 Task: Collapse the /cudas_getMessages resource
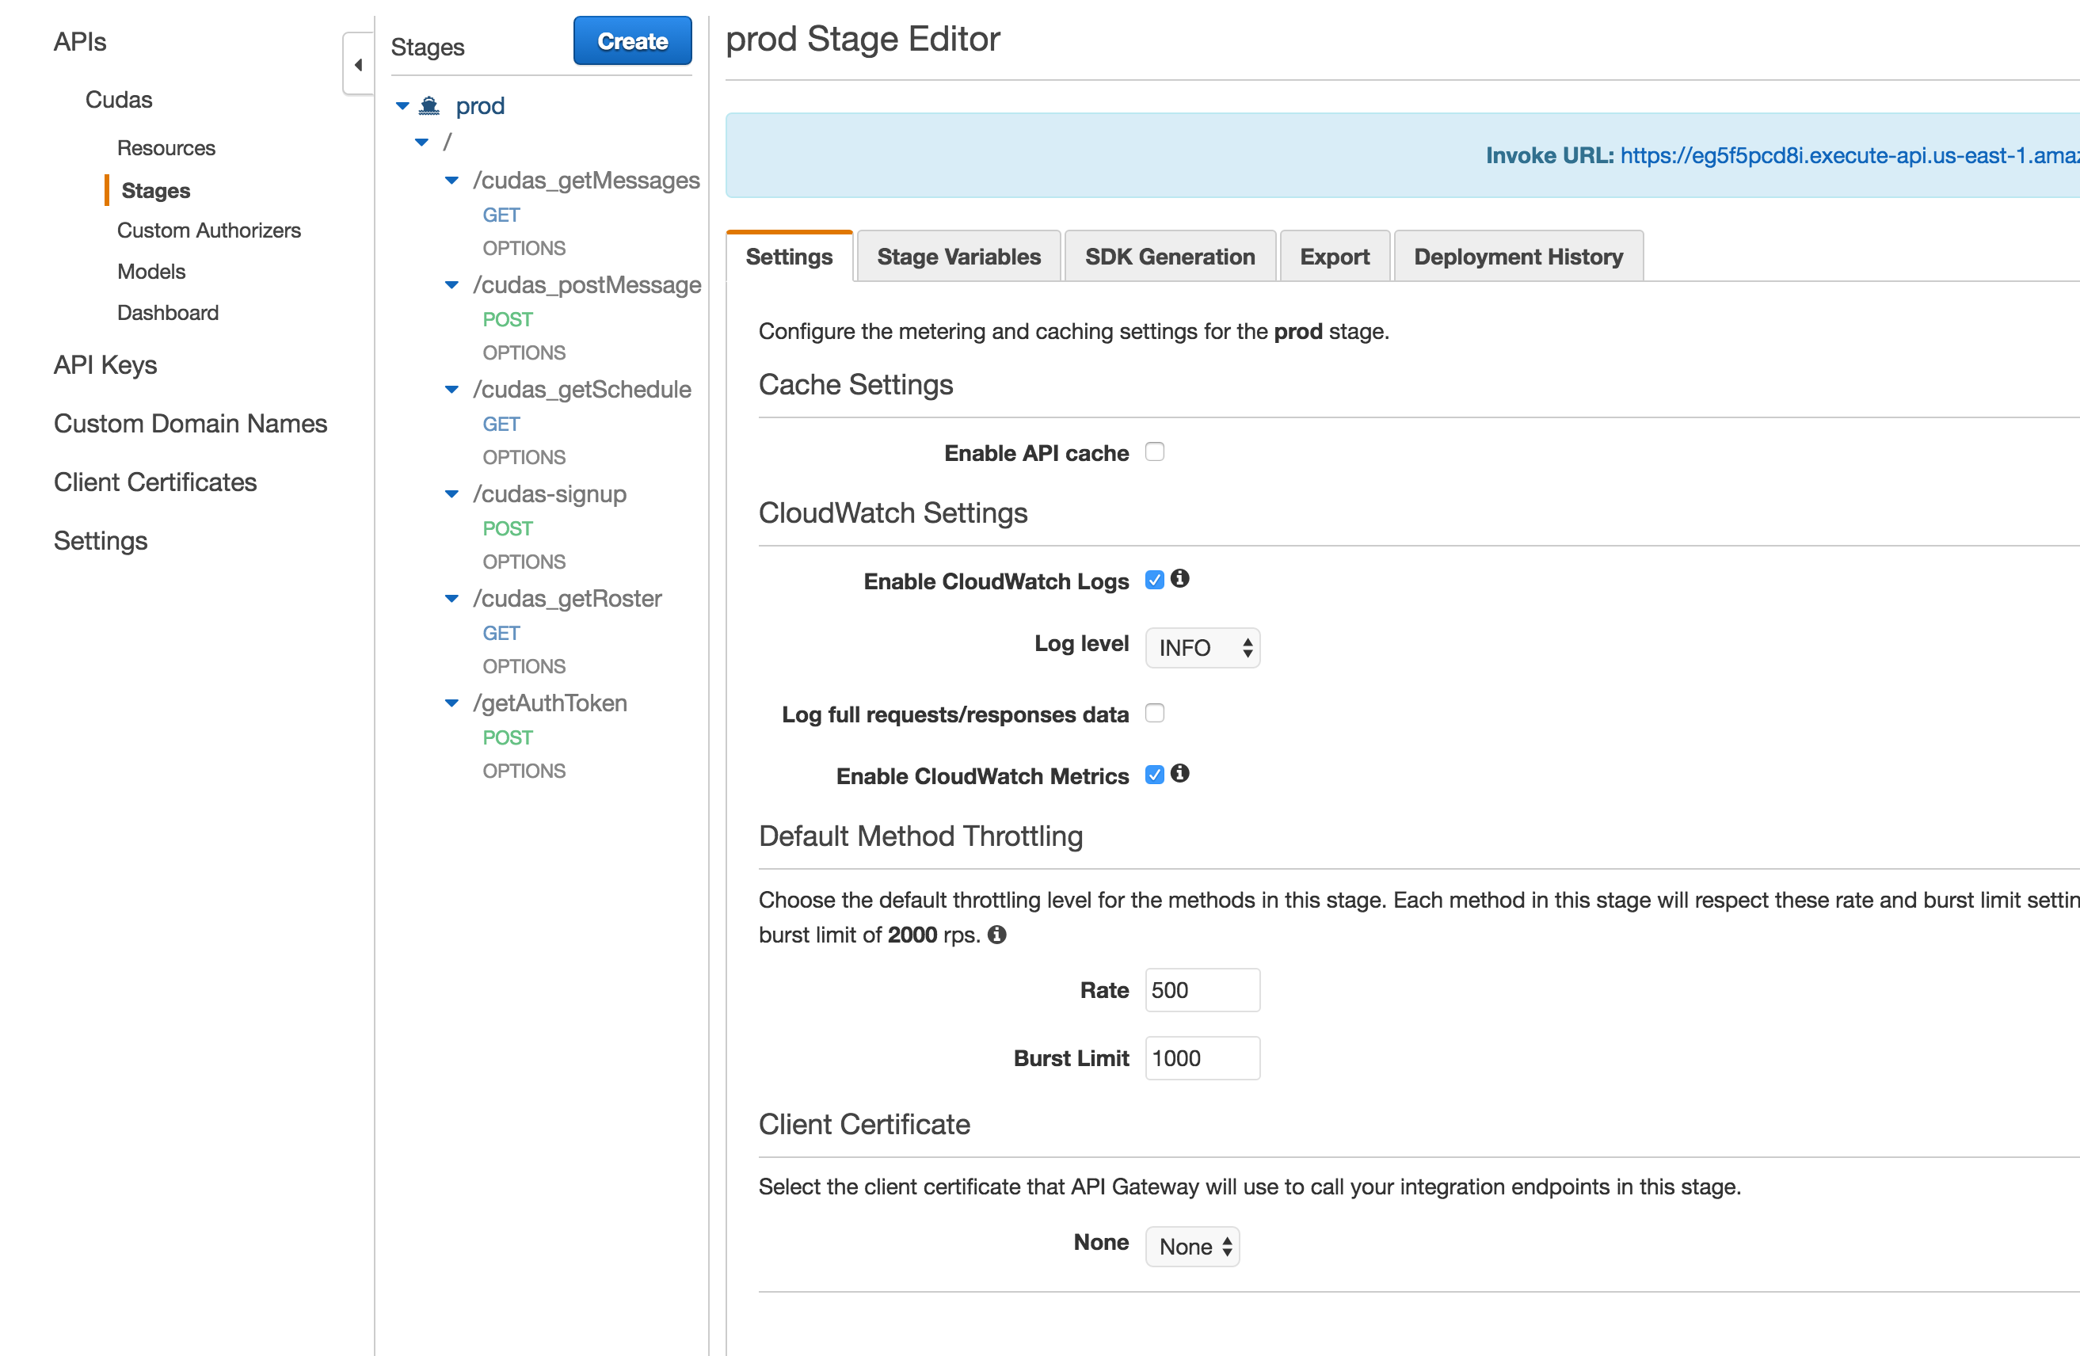pos(451,180)
